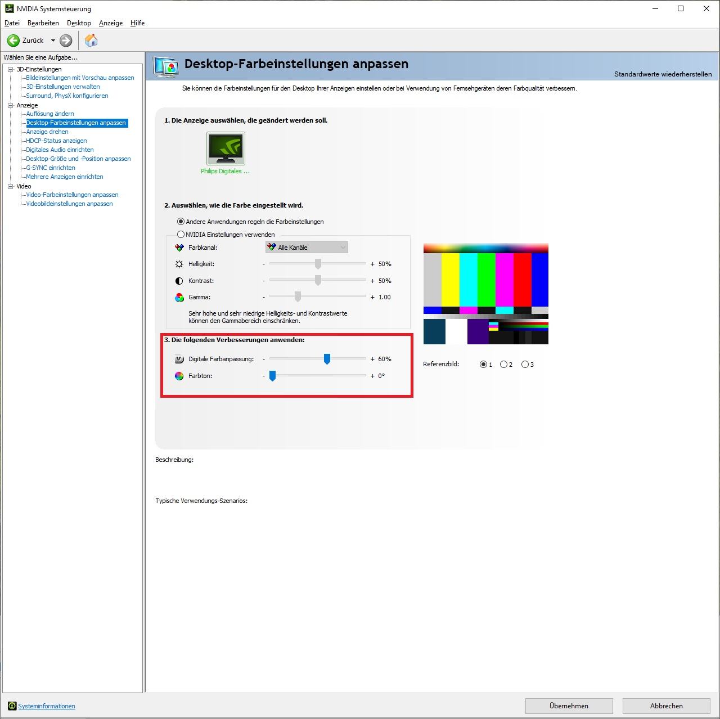Image resolution: width=720 pixels, height=719 pixels.
Task: Click the Farbton slider handle
Action: [x=272, y=376]
